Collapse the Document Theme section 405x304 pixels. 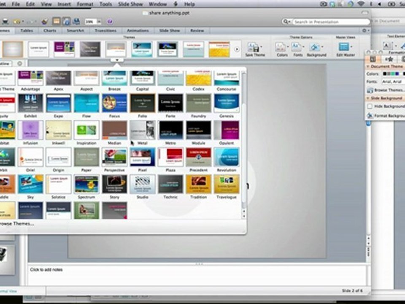pos(368,66)
